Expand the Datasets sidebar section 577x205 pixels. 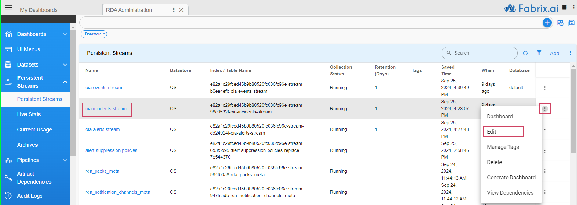click(x=65, y=65)
